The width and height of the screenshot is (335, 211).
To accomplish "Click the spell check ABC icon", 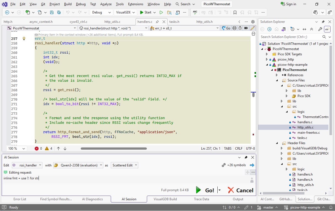I will pos(195,12).
